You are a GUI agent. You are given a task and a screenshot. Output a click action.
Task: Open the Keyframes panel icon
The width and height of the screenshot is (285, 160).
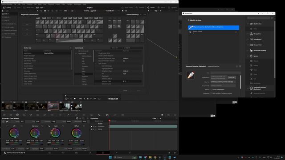click(x=162, y=115)
